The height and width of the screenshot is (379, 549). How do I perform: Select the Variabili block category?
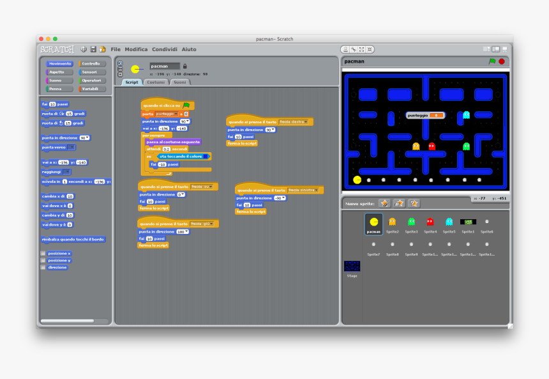click(x=92, y=89)
